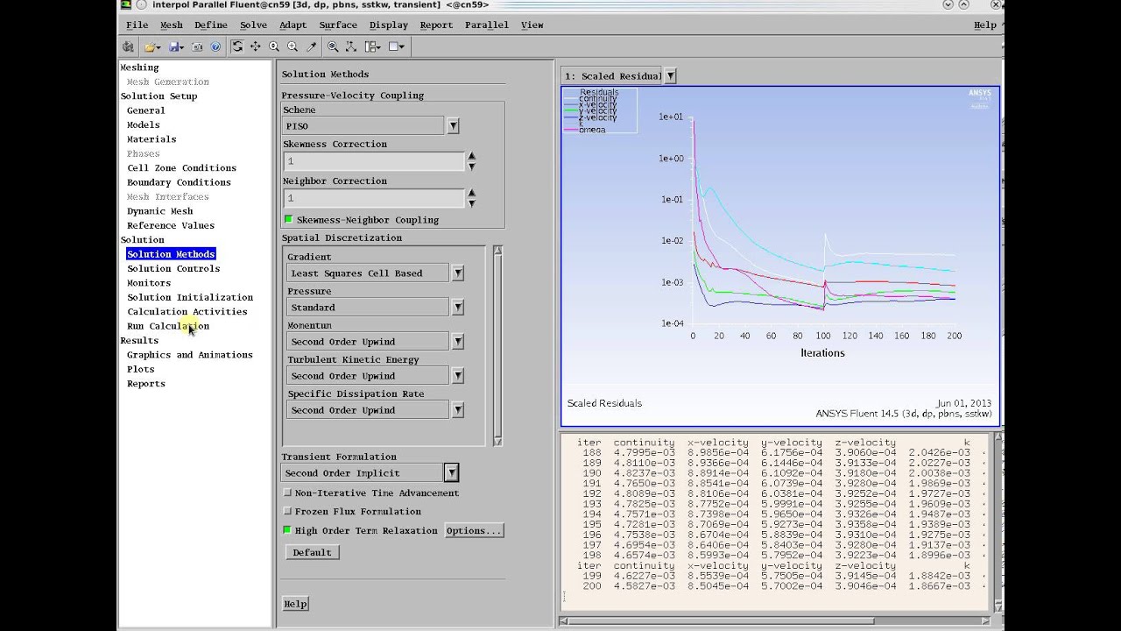Viewport: 1121px width, 631px height.
Task: Open the Pressure Standard dropdown
Action: 457,308
